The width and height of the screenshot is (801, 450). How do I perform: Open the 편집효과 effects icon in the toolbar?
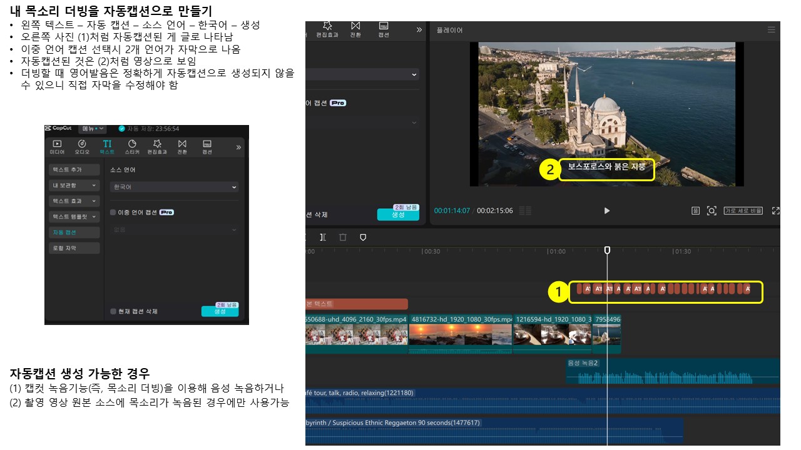click(158, 147)
